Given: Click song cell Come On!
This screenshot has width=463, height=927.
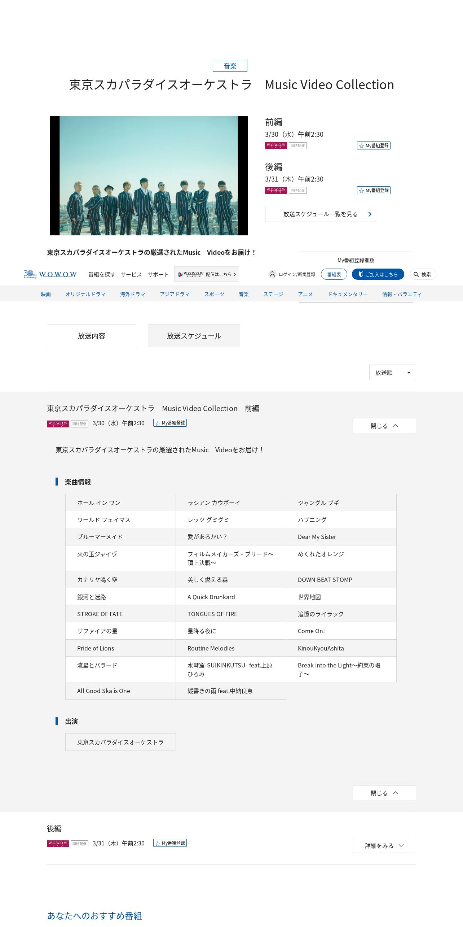Looking at the screenshot, I should point(341,631).
